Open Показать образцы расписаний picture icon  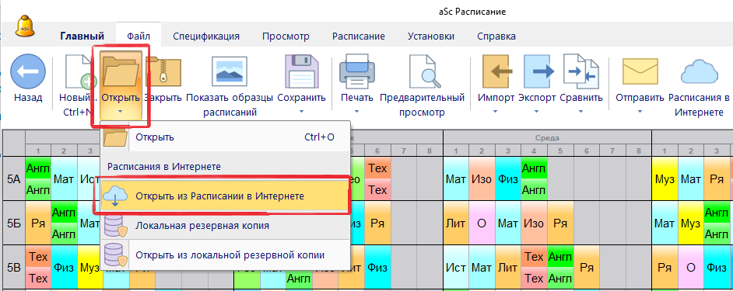(230, 72)
